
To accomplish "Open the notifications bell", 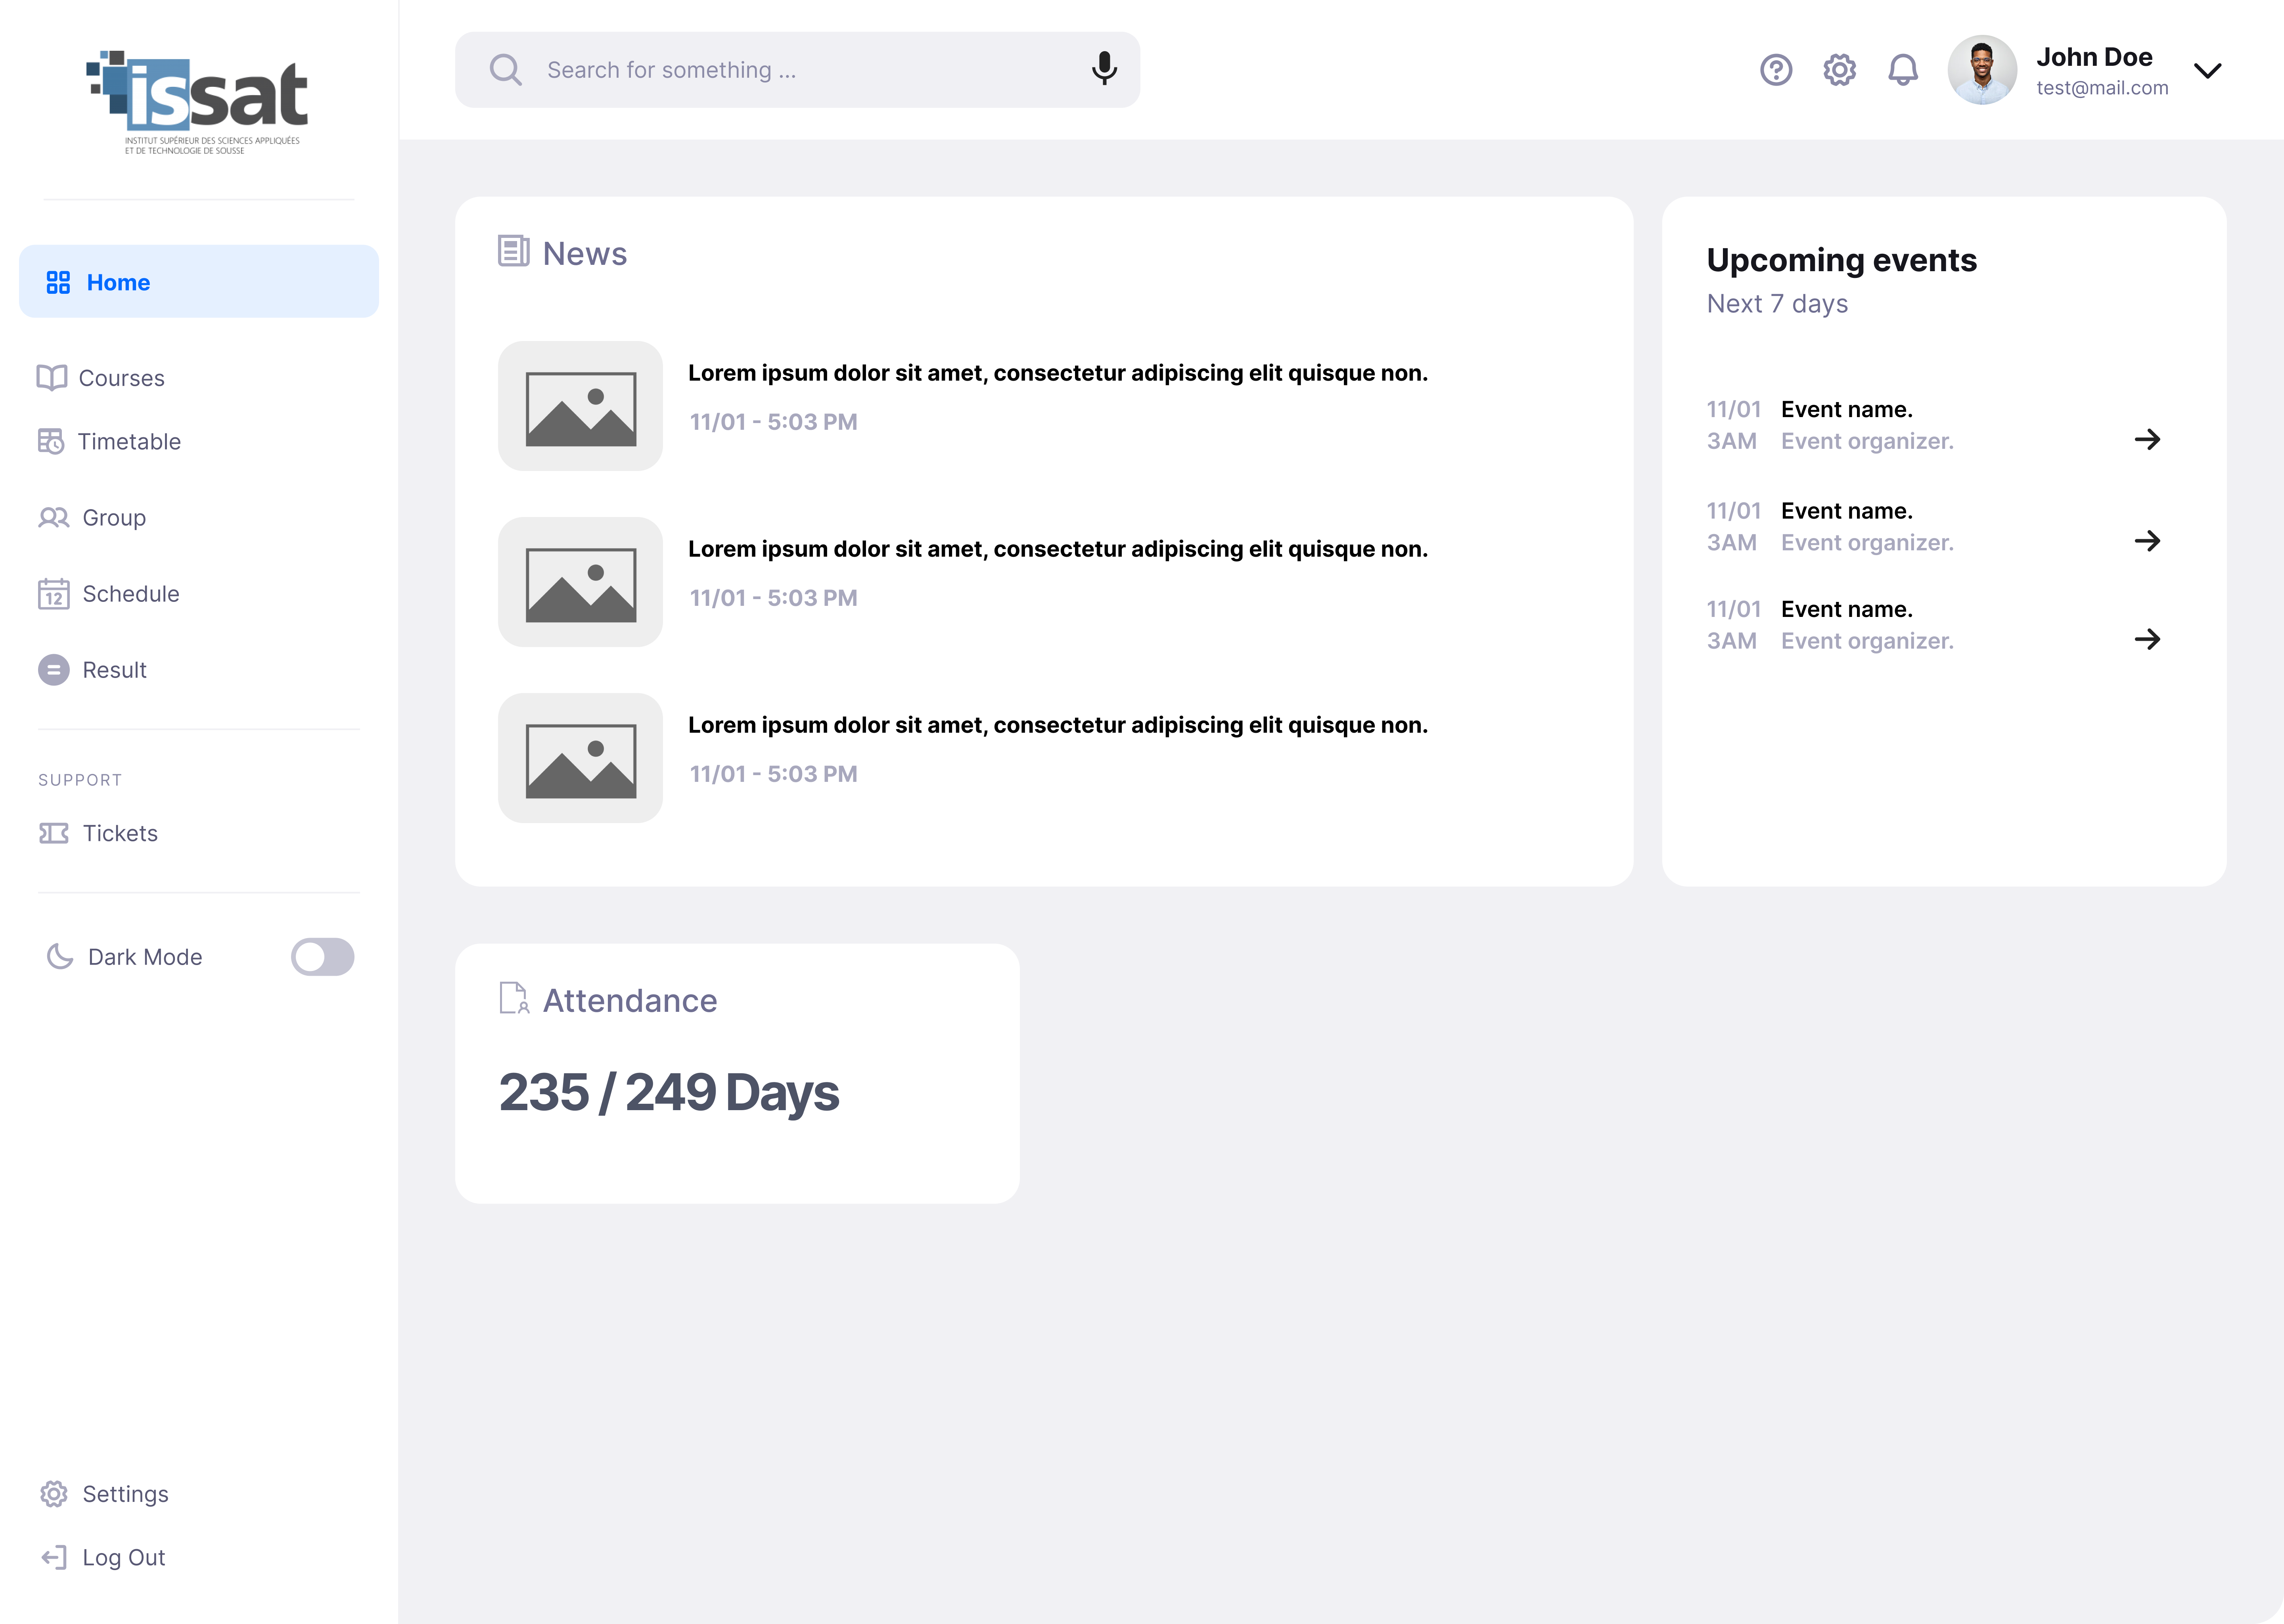I will coord(1903,70).
